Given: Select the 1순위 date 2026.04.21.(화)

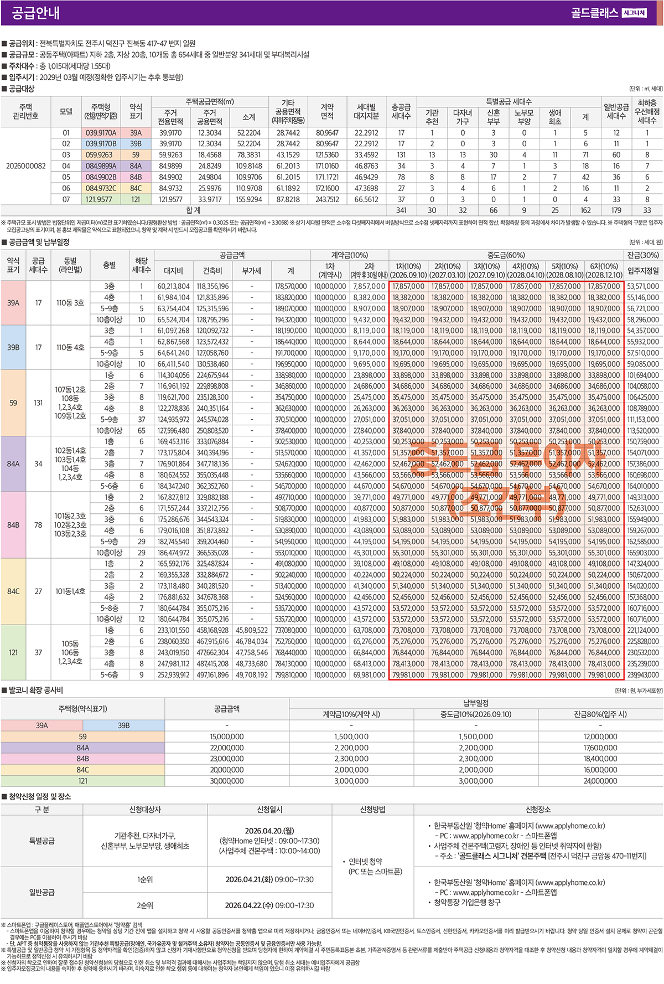Looking at the screenshot, I should (x=269, y=879).
